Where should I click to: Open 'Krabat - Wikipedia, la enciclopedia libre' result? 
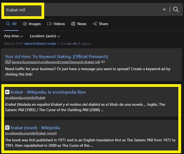click(x=48, y=92)
